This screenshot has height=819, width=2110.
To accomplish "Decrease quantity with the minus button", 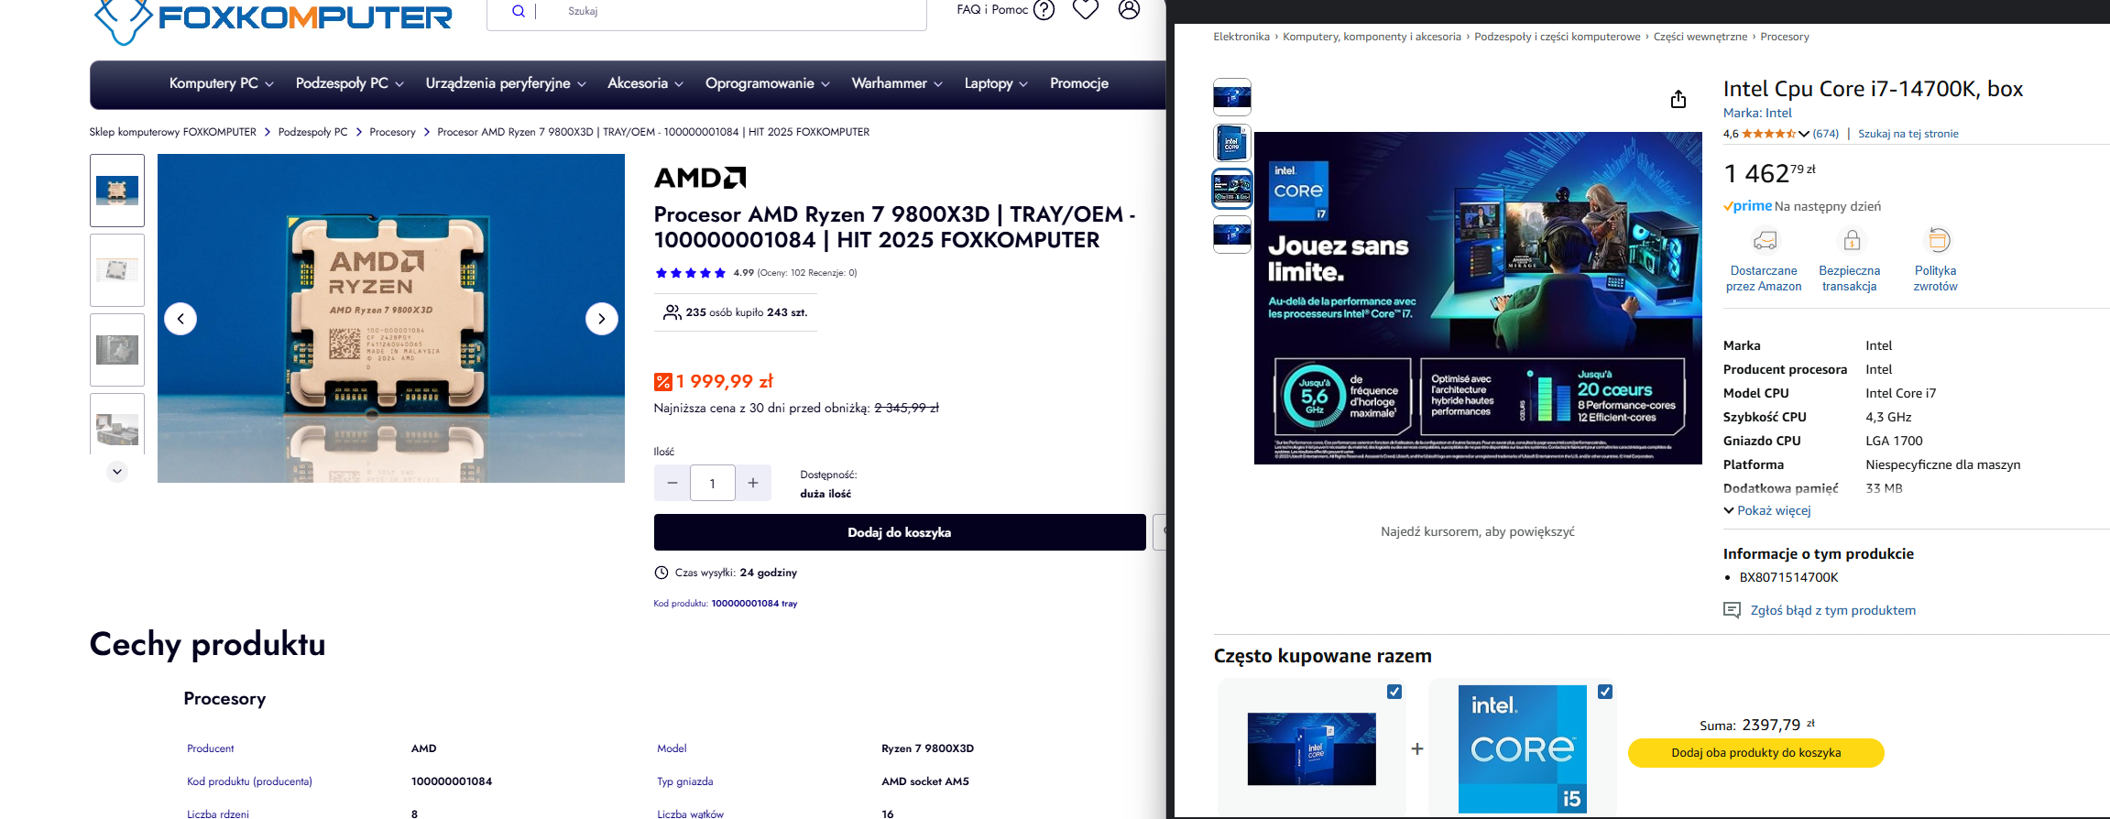I will point(672,483).
